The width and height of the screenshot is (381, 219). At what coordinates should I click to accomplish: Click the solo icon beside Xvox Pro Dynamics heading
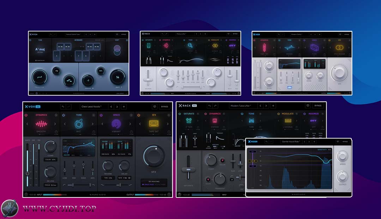[x=56, y=115]
